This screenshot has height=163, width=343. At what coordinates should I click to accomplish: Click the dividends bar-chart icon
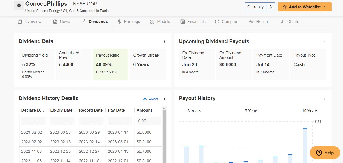click(84, 22)
